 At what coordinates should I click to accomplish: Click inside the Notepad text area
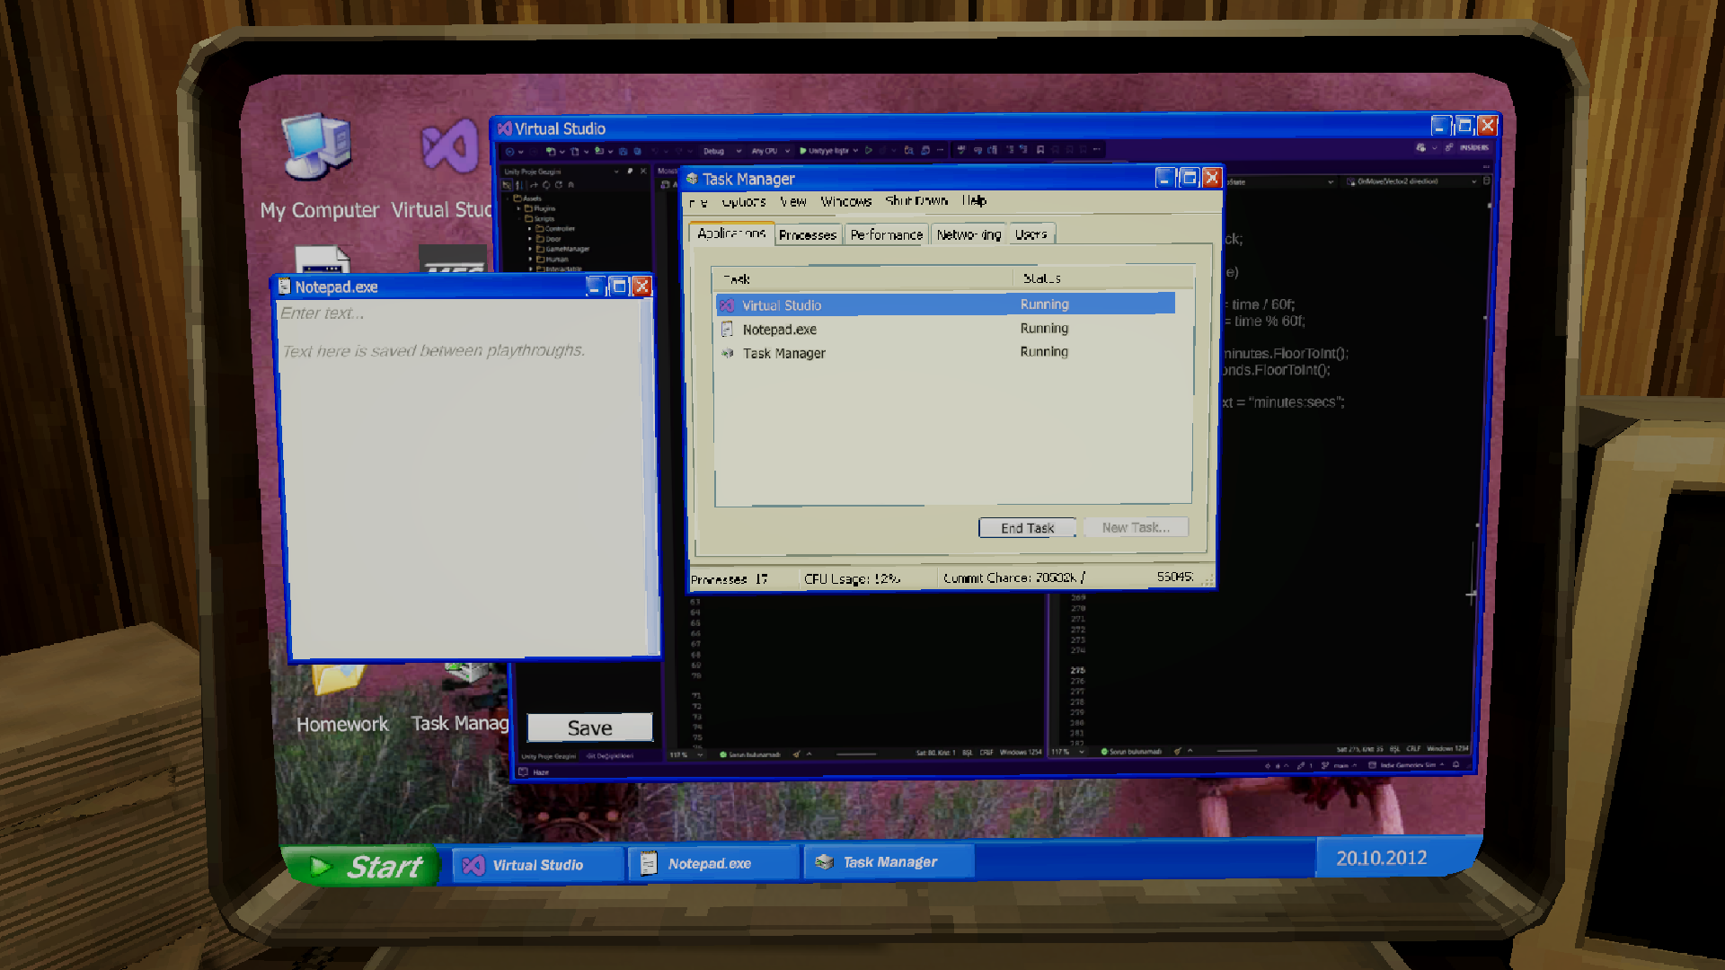point(463,485)
